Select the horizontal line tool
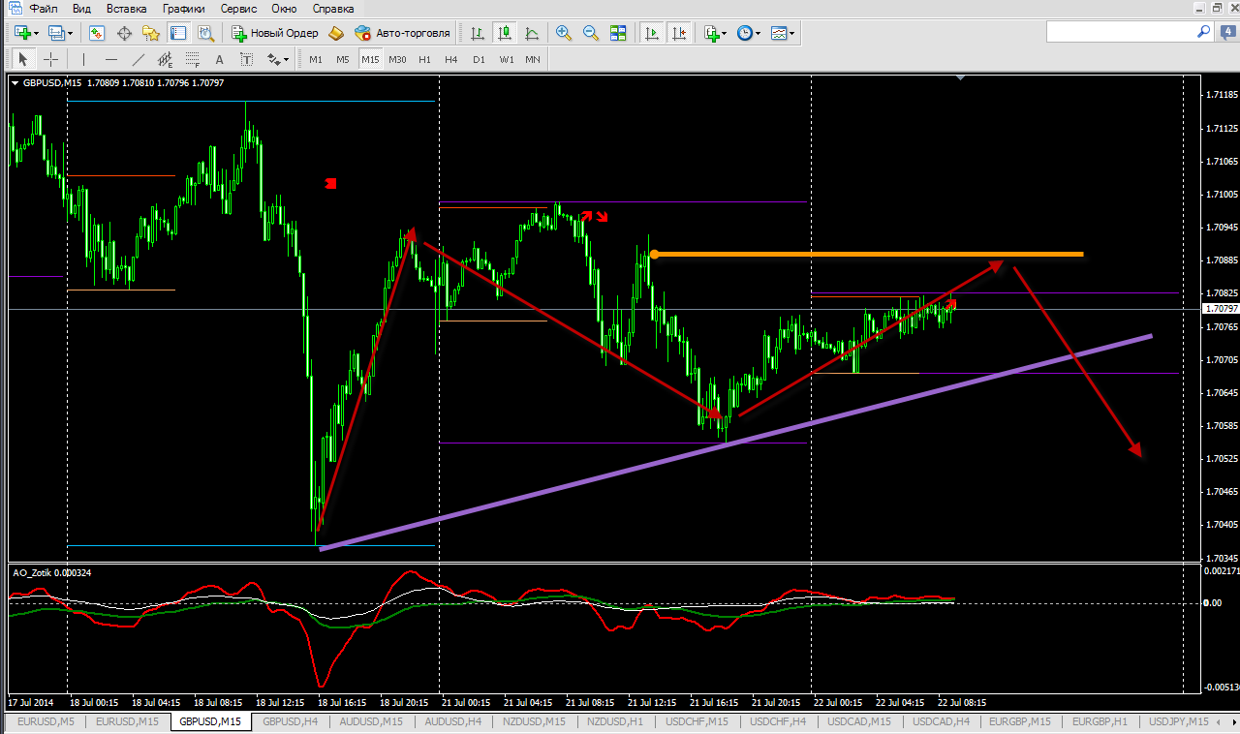This screenshot has width=1240, height=734. (x=110, y=59)
